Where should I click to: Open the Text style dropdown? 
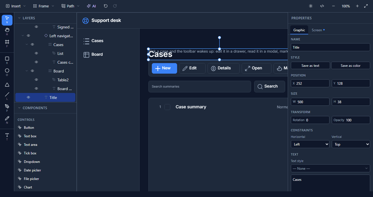pyautogui.click(x=330, y=168)
